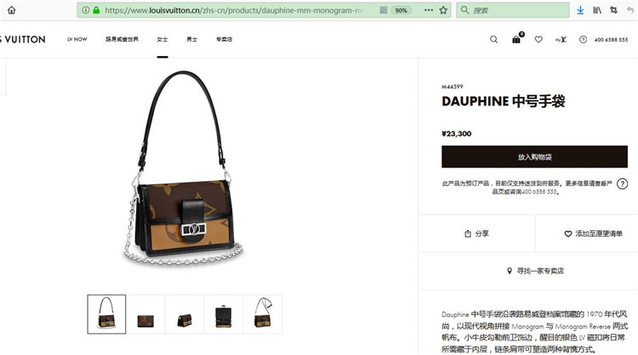The height and width of the screenshot is (355, 638).
Task: Open the 女士 menu tab
Action: (x=162, y=39)
